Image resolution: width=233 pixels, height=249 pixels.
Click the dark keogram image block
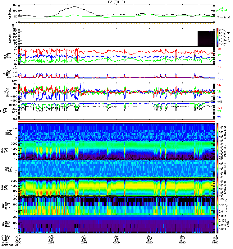[x=206, y=39]
